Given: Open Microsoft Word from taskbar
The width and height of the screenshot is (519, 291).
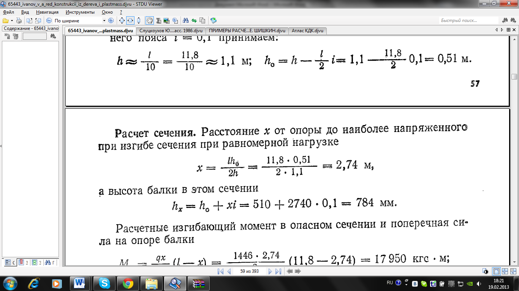Looking at the screenshot, I should [80, 283].
